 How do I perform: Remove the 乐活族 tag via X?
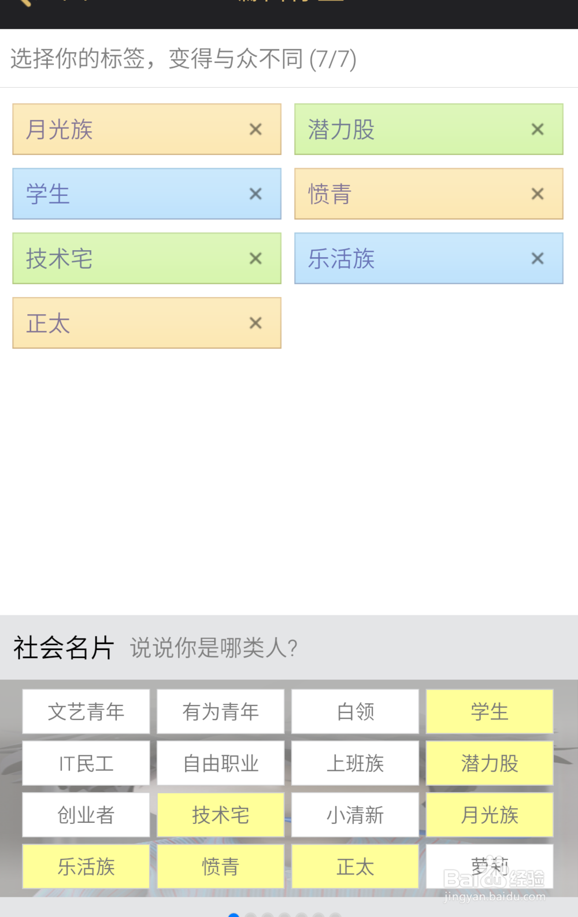[538, 259]
